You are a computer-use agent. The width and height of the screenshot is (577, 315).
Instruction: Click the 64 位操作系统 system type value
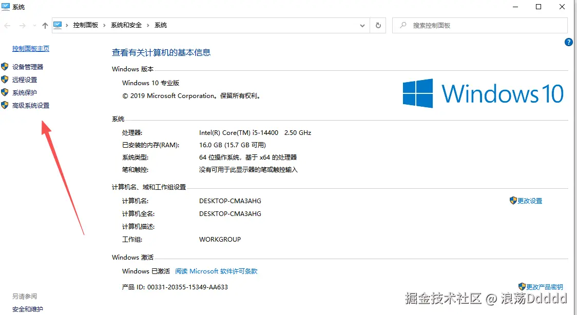(248, 157)
